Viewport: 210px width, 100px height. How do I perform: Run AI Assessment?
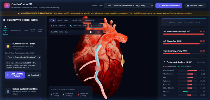click(x=169, y=5)
